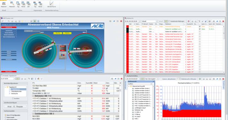Viewport: 228px width, 120px height.
Task: Open Aktuell dropdown in Meldearchiv
Action: [x=157, y=21]
